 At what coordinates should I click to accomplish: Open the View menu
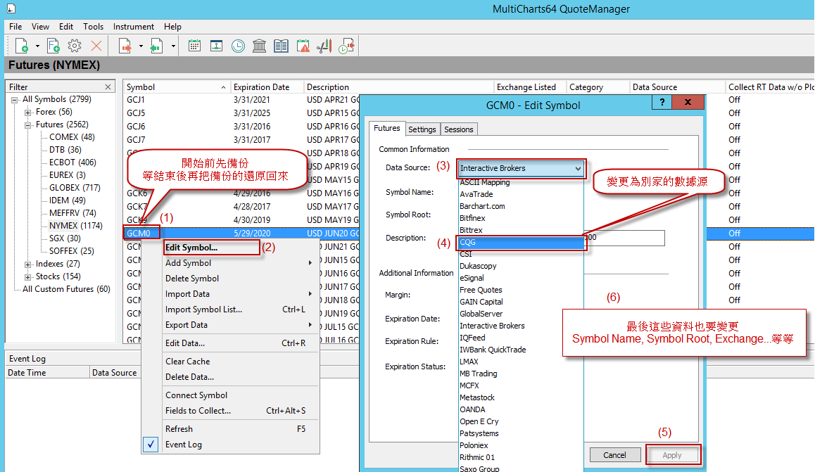(40, 27)
